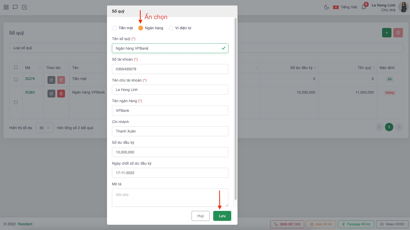Toggle dark mode moon icon
The height and width of the screenshot is (230, 410).
tap(326, 7)
